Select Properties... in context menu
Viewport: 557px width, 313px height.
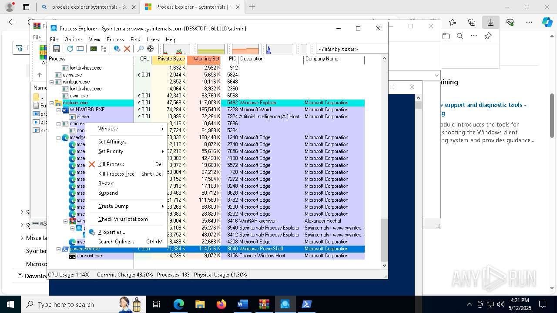[x=126, y=232]
